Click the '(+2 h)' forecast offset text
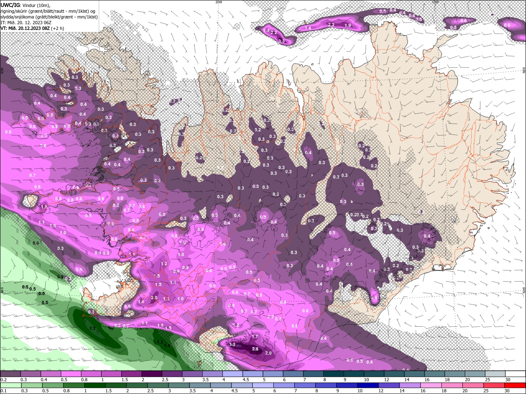526x394 pixels. tap(58, 28)
